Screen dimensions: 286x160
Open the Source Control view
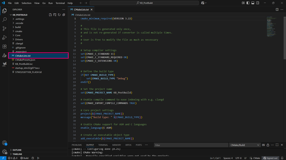pos(4,29)
